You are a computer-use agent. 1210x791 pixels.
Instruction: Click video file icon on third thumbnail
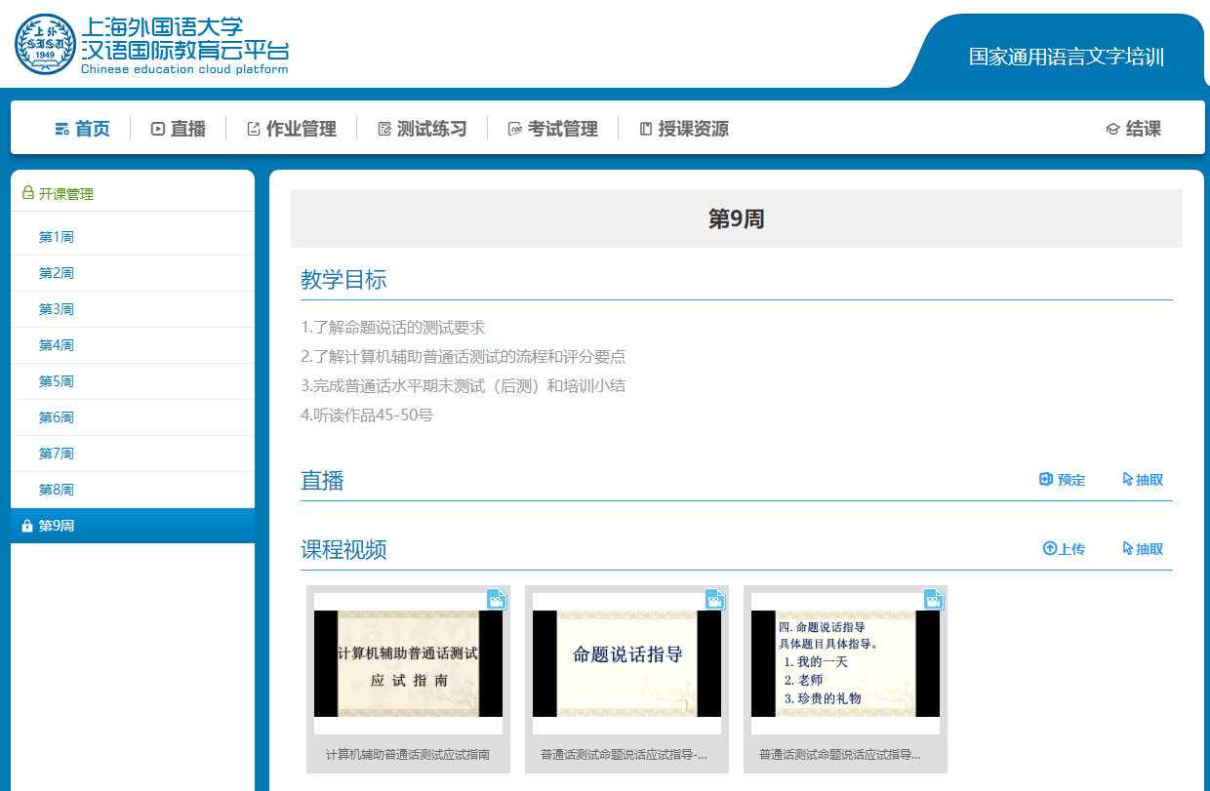(x=935, y=599)
